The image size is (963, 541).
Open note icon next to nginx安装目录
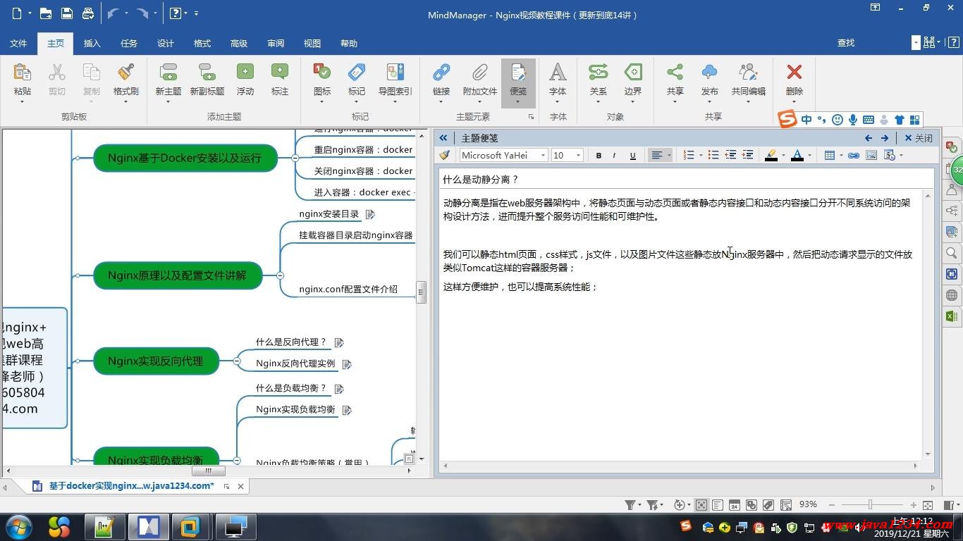tap(370, 214)
